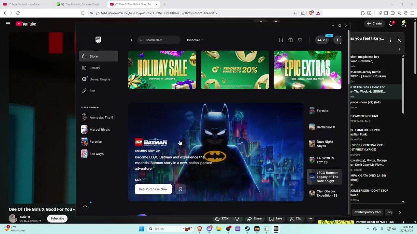The width and height of the screenshot is (417, 234).
Task: Subscribe to the satvrn channel
Action: [57, 218]
